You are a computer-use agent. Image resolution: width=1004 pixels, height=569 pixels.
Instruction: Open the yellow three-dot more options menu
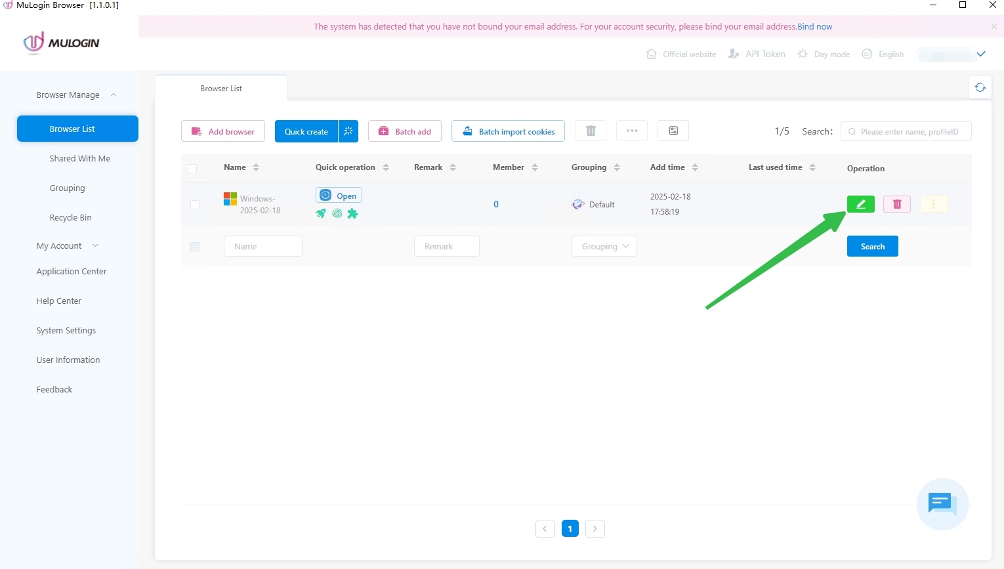click(933, 204)
